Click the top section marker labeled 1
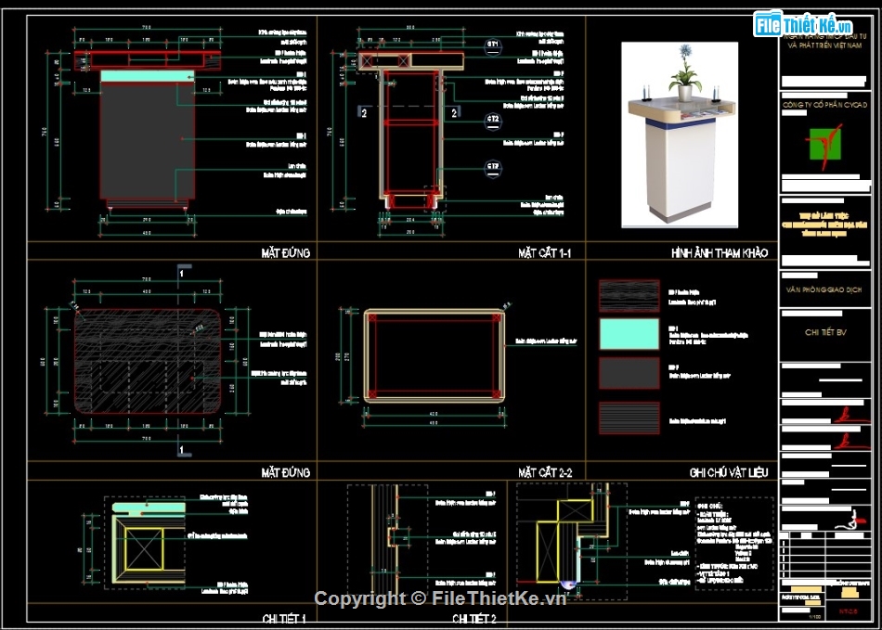Screen dimensions: 882x630 pyautogui.click(x=182, y=274)
